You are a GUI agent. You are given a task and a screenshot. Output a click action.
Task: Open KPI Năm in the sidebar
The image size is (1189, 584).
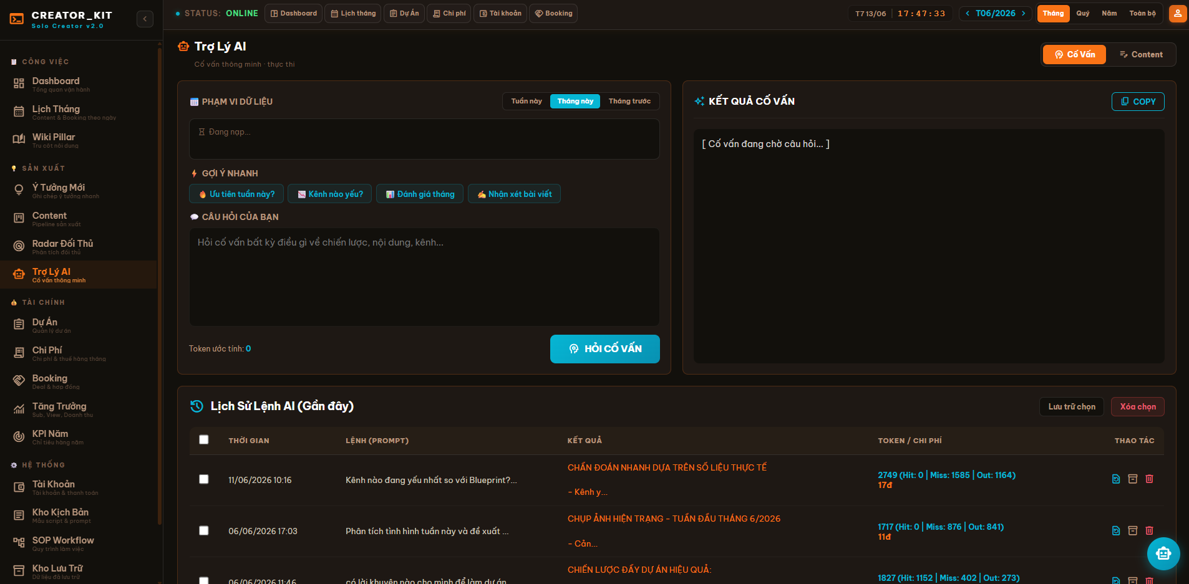point(78,437)
